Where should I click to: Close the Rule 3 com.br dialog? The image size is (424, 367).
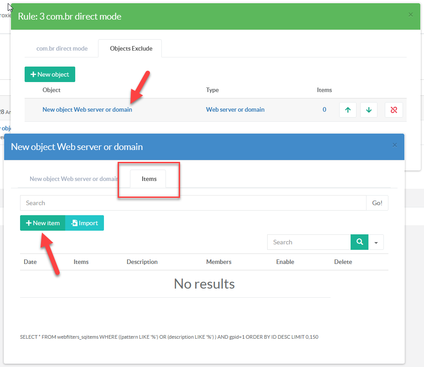coord(410,15)
